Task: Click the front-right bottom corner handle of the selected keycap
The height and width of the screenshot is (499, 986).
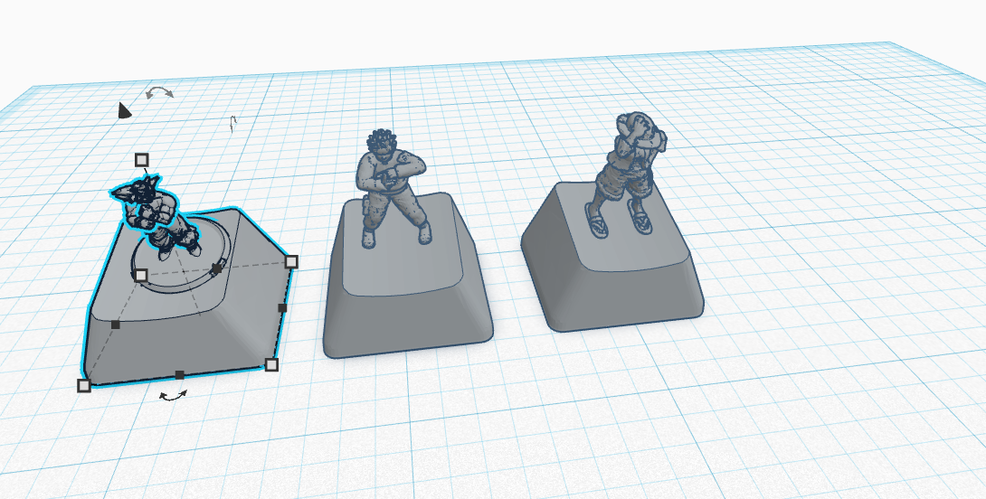Action: (271, 364)
